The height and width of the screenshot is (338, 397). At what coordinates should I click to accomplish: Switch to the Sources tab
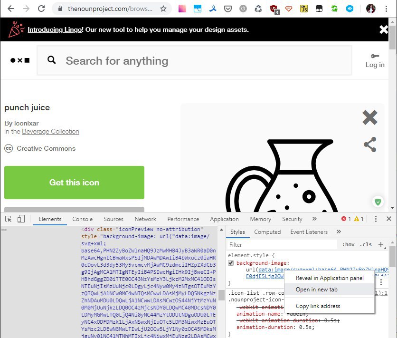point(113,219)
